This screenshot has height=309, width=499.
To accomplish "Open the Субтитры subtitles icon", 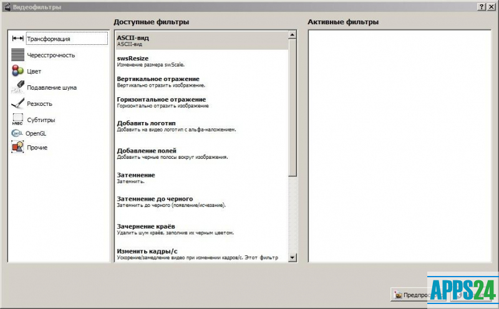I will (x=17, y=120).
